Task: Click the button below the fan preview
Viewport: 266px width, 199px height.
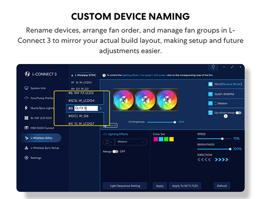Action: [x=110, y=126]
